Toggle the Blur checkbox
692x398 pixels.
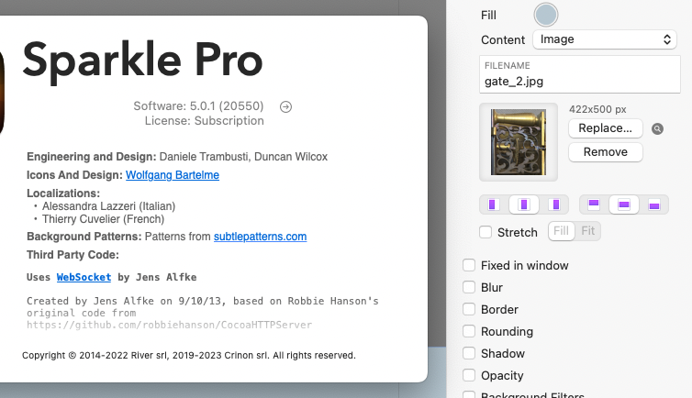point(469,287)
